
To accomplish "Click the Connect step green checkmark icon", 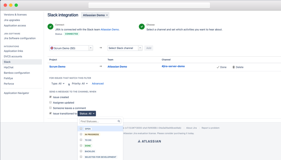I will point(50,26).
